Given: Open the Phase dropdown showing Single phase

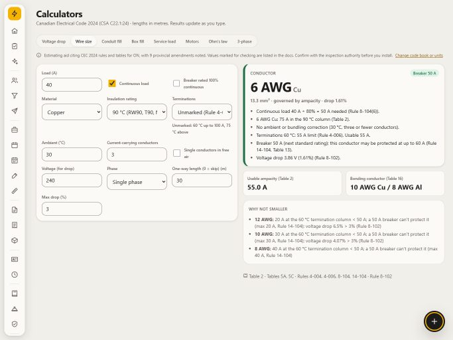Looking at the screenshot, I should 137,182.
